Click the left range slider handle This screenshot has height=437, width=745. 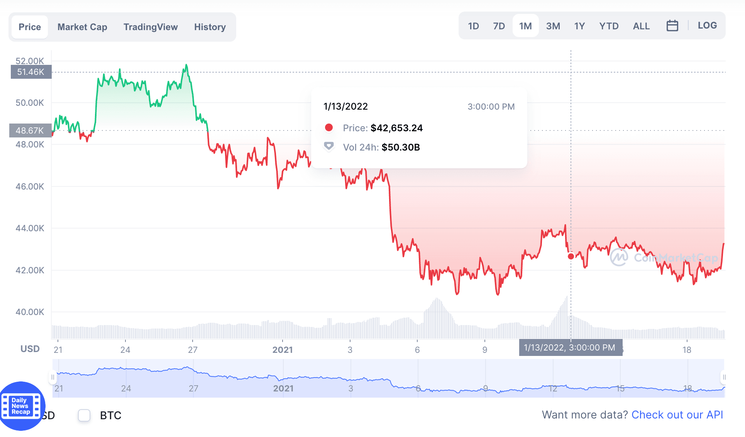pyautogui.click(x=53, y=377)
